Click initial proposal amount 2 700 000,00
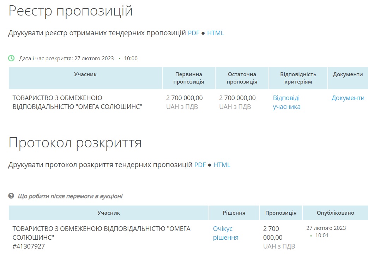This screenshot has width=368, height=257. 185,98
